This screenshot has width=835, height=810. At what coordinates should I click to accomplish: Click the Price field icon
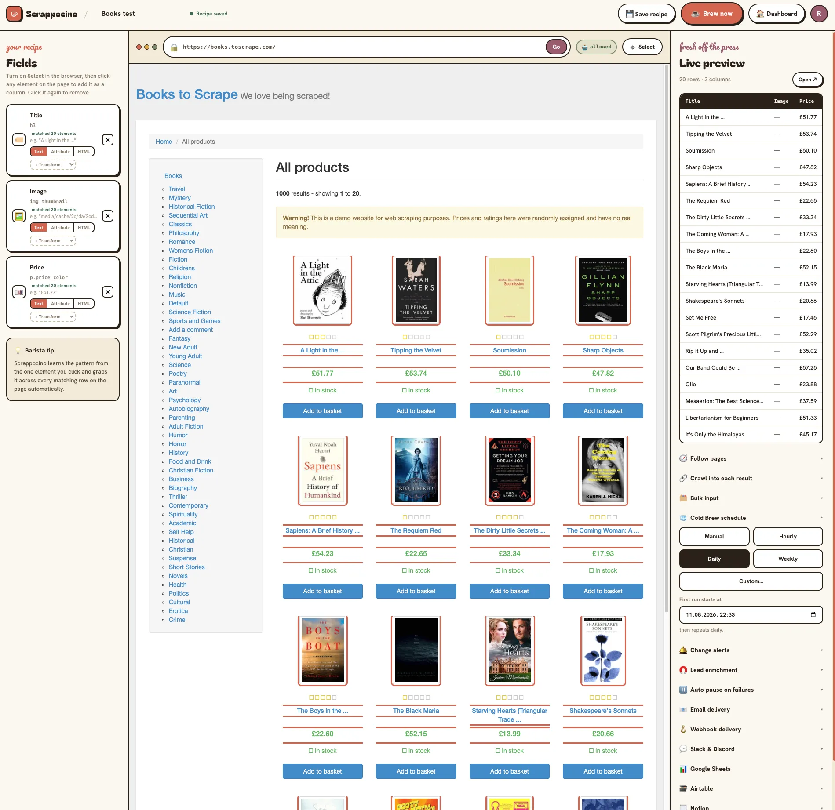tap(19, 292)
